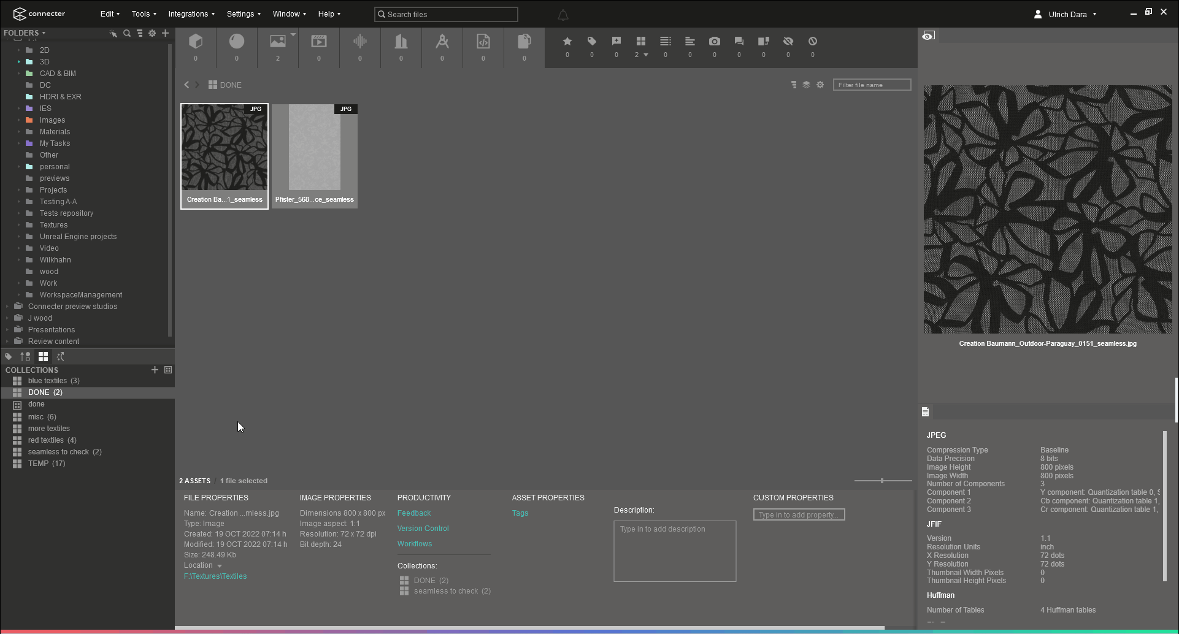Image resolution: width=1179 pixels, height=634 pixels.
Task: Open the Workflows link
Action: coord(415,544)
